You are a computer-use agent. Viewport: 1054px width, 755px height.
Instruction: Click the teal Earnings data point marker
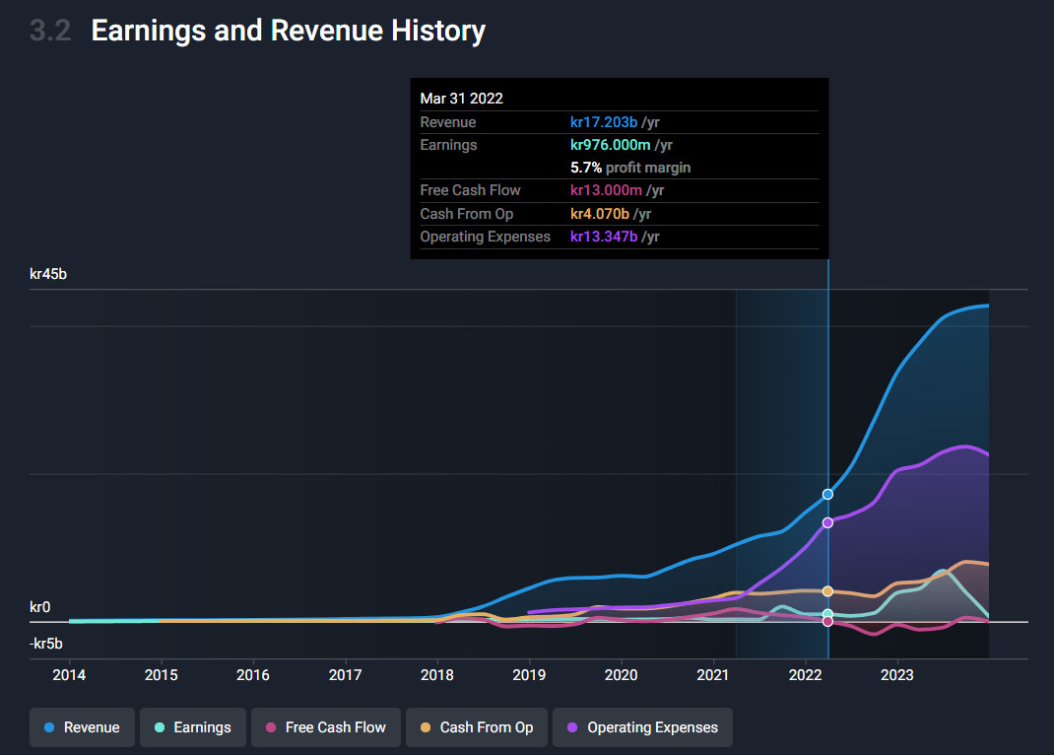point(828,614)
